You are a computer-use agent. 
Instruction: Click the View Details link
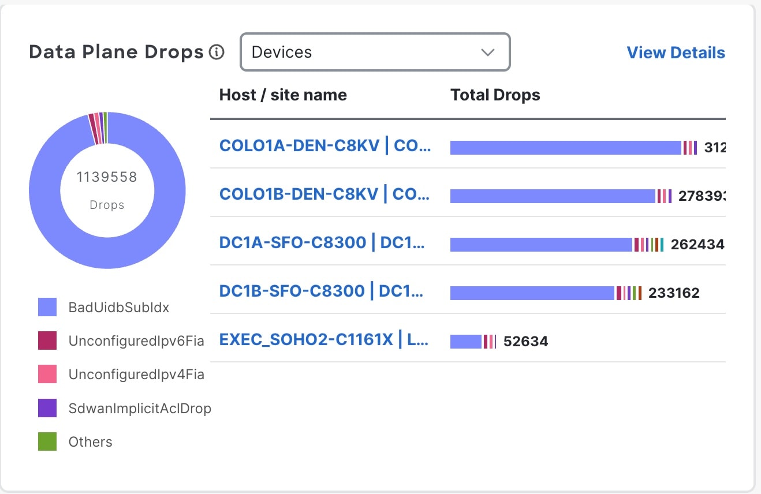676,53
